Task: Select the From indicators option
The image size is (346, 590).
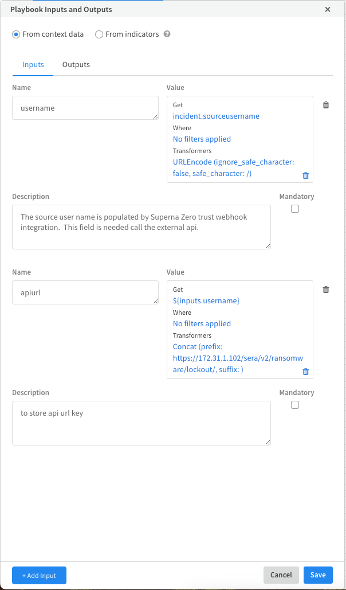Action: click(x=98, y=34)
